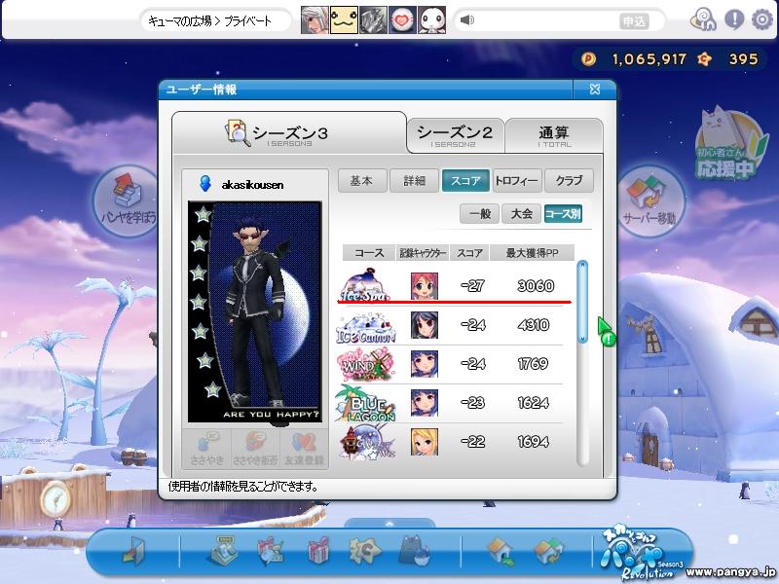Click the blonde character portrait in last row
The image size is (779, 584).
click(425, 442)
